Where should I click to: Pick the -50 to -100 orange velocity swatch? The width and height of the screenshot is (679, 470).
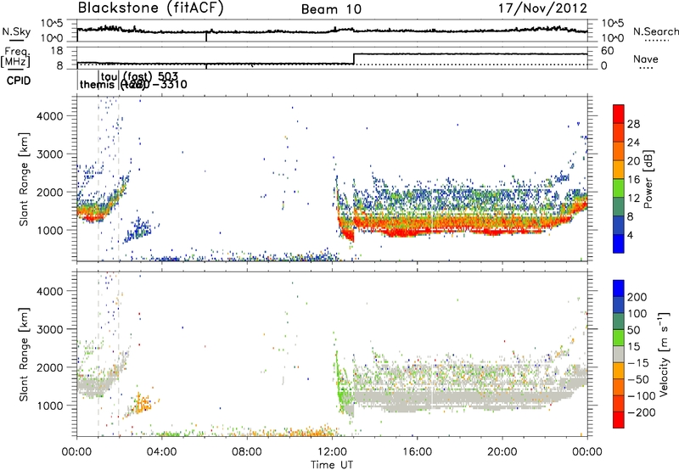(x=619, y=387)
